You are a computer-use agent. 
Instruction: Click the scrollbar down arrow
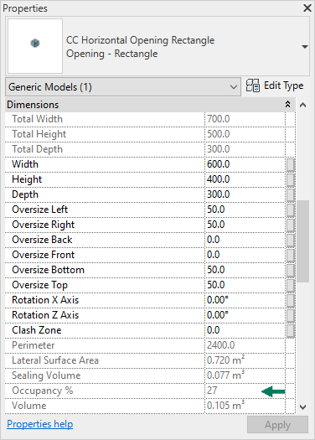(302, 406)
